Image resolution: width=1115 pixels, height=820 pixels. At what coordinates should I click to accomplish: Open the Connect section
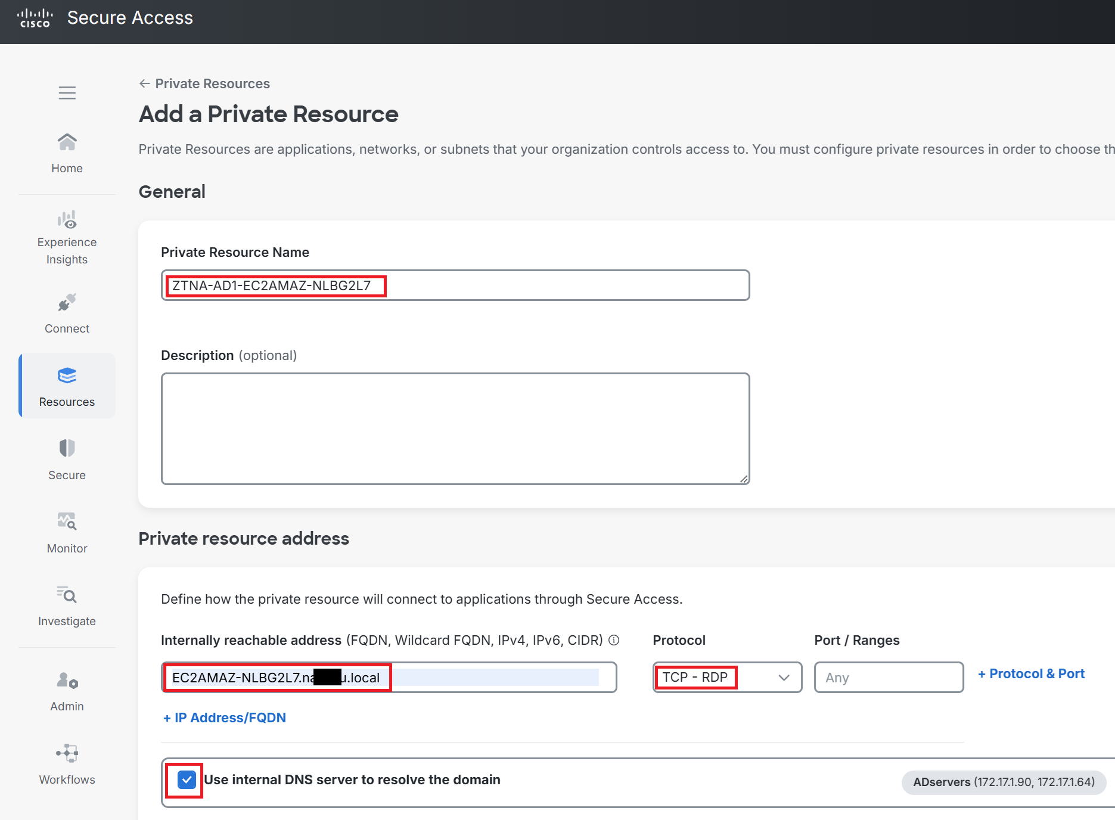(67, 313)
